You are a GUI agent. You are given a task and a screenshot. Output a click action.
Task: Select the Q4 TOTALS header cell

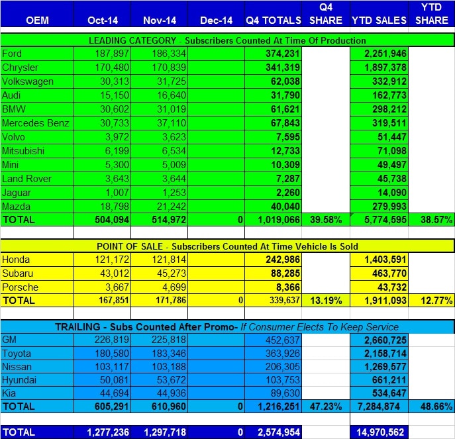[x=274, y=14]
